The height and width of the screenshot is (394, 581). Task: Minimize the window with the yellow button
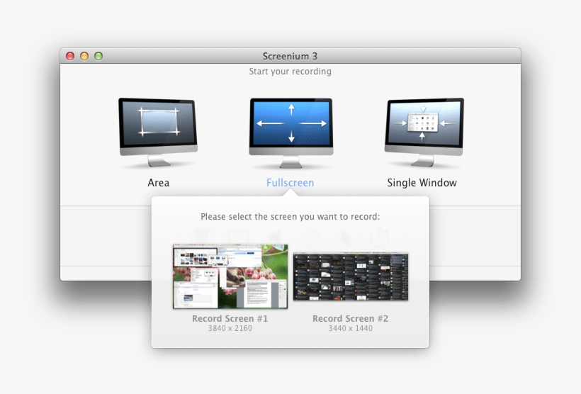tap(84, 56)
